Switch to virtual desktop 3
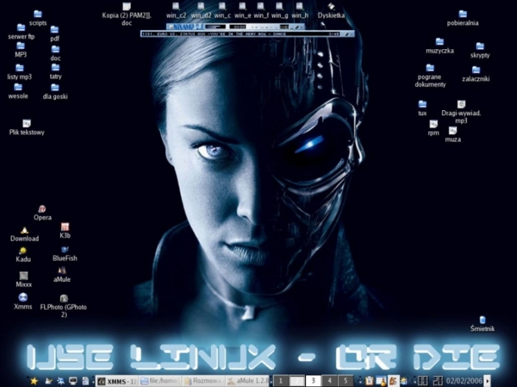517x387 pixels. pos(313,381)
